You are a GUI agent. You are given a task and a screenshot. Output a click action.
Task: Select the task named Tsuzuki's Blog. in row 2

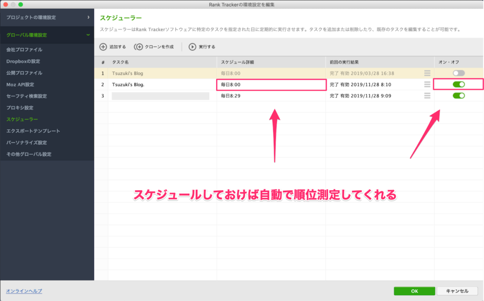[x=128, y=84]
